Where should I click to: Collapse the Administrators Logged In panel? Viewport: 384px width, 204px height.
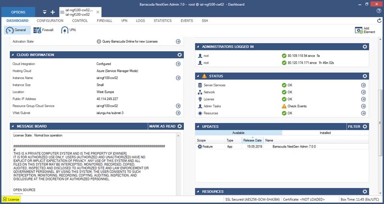(198, 46)
